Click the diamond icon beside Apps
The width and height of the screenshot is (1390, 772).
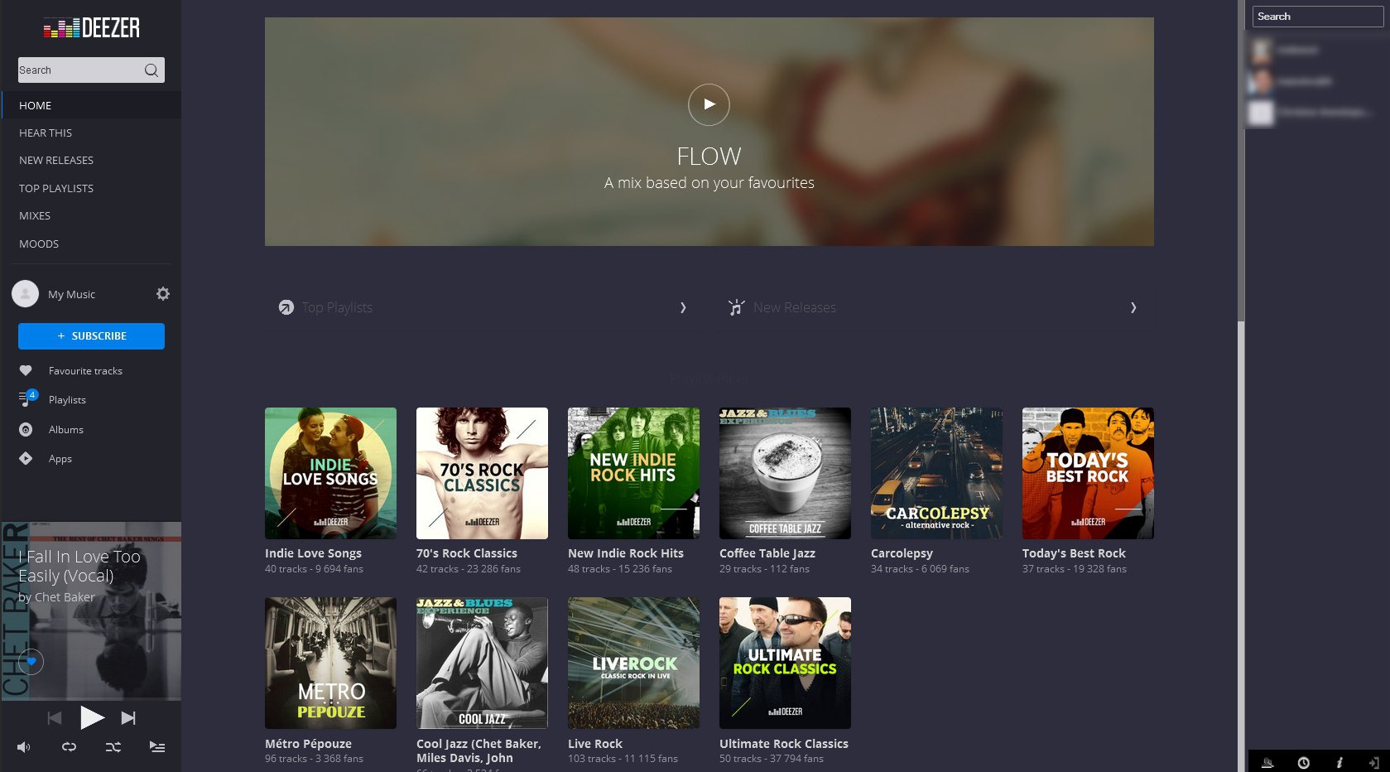point(26,459)
